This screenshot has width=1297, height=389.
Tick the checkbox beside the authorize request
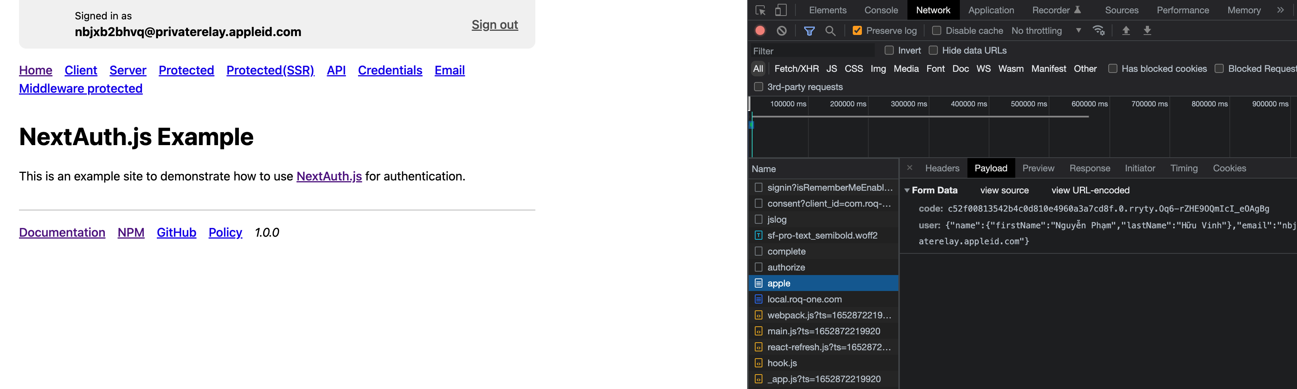(x=758, y=267)
